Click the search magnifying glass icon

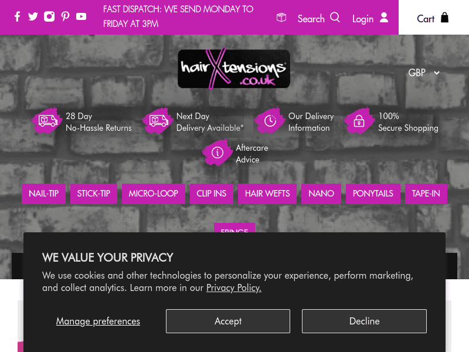pos(335,18)
